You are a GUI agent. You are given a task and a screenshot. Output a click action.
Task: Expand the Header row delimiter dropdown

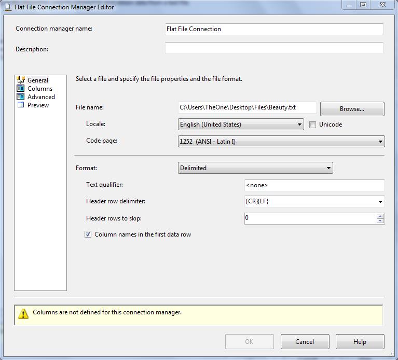[380, 201]
